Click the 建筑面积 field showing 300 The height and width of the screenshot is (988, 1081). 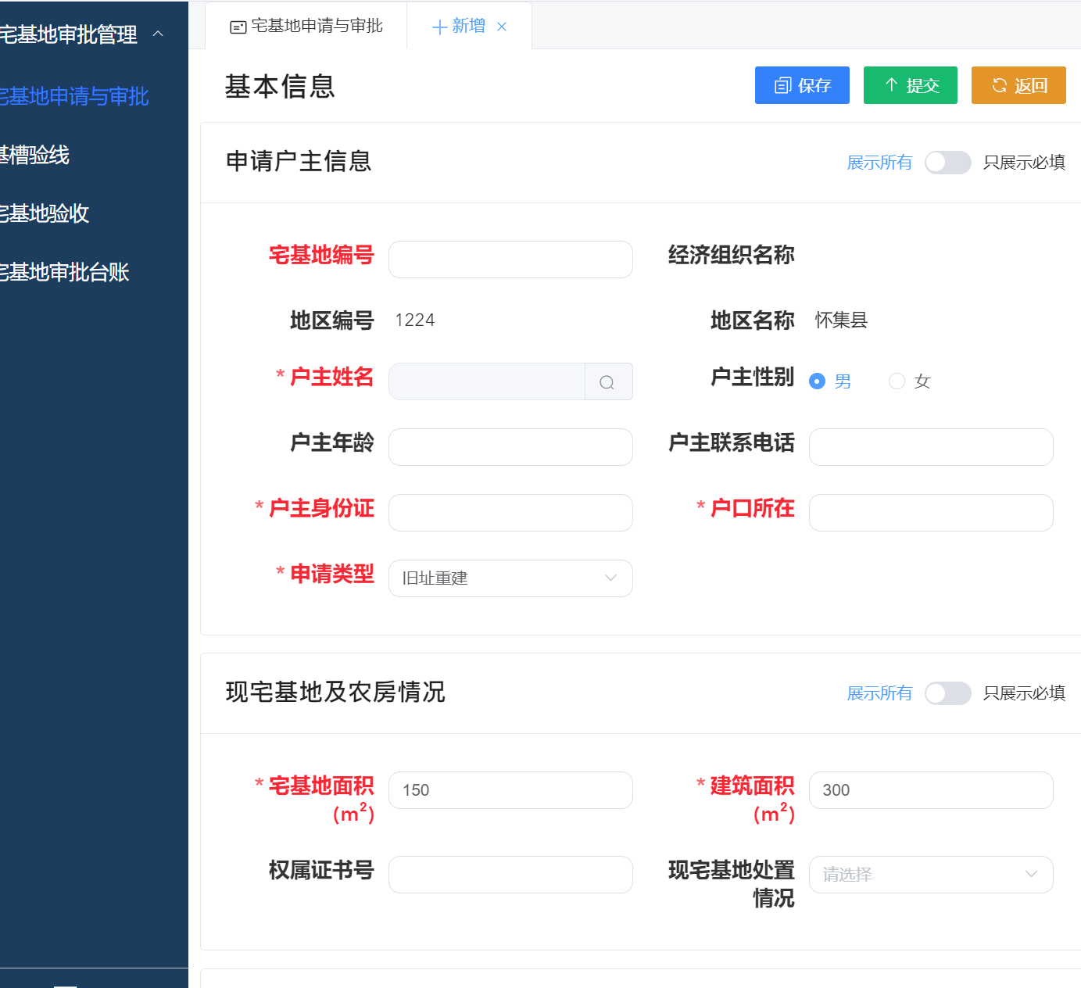coord(931,790)
